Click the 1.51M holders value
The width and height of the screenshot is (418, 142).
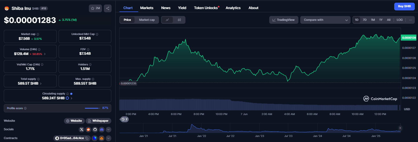[x=85, y=69]
